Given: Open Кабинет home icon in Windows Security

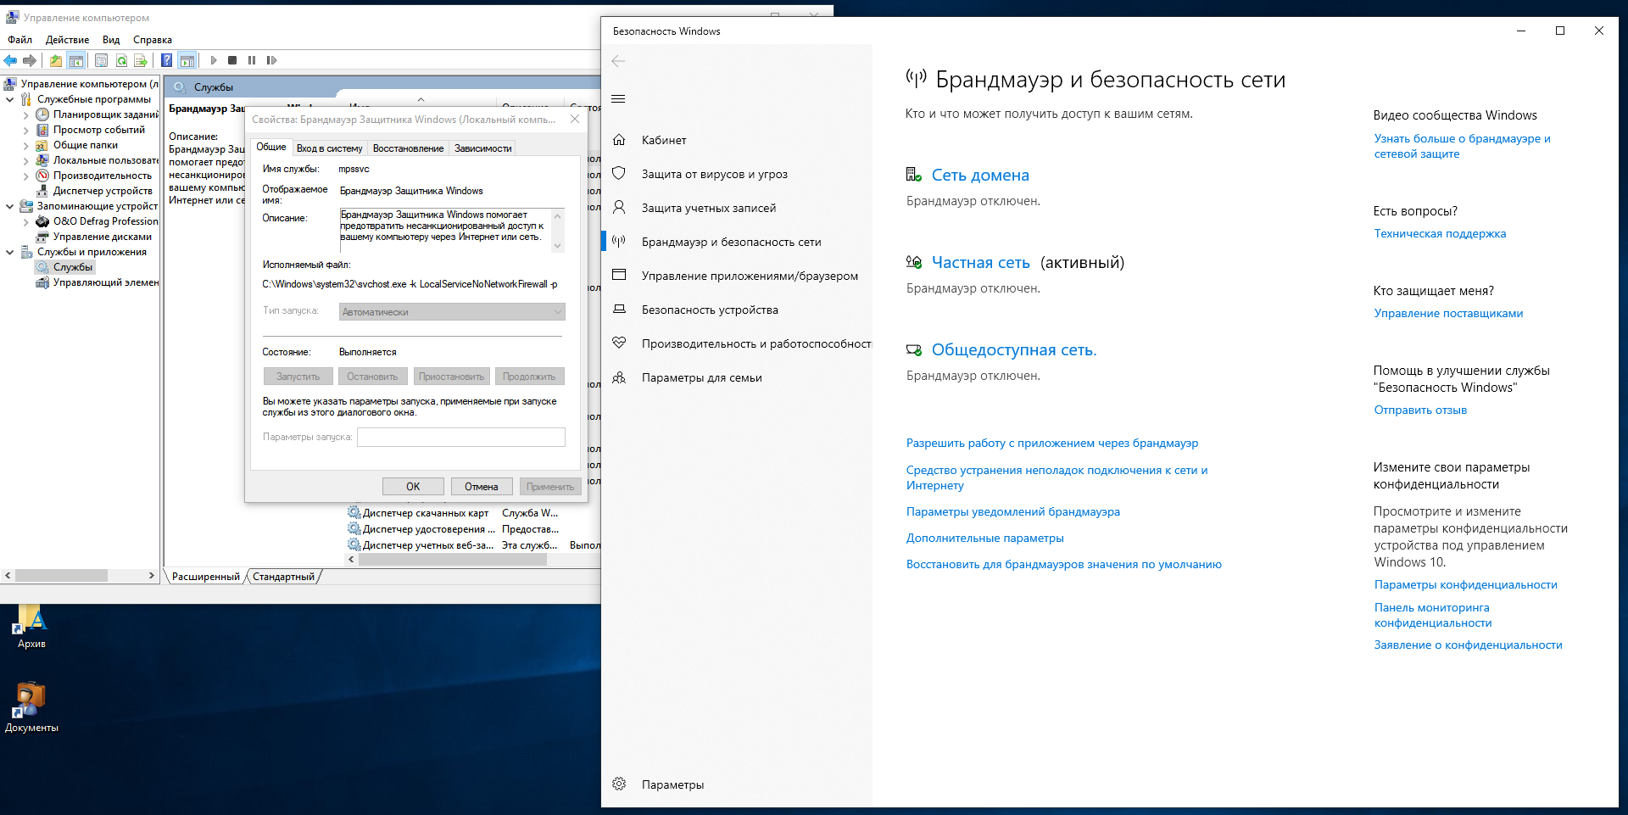Looking at the screenshot, I should pyautogui.click(x=619, y=140).
